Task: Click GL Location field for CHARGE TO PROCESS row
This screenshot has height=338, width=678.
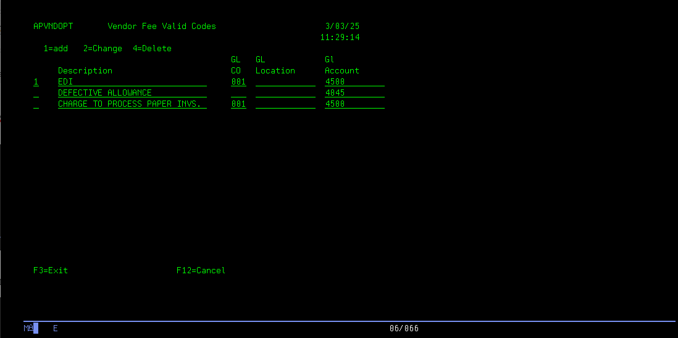Action: coord(285,104)
